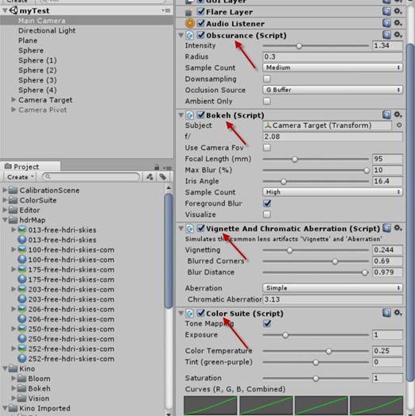
Task: Click the Radius value input field
Action: (332, 56)
